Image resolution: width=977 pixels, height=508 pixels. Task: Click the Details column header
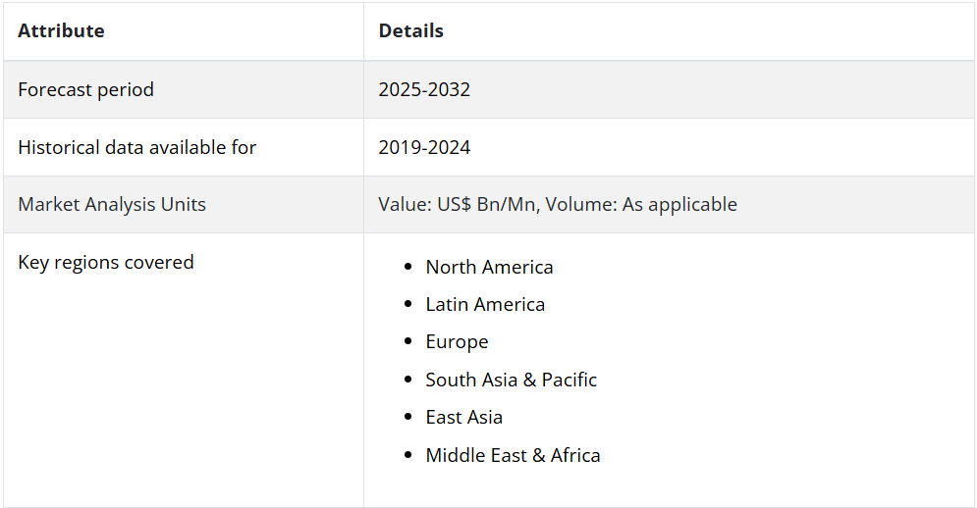coord(410,30)
